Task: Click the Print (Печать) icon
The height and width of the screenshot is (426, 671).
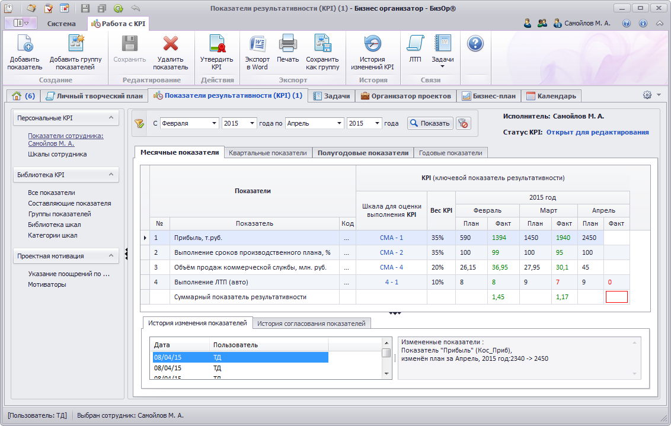Action: [287, 44]
